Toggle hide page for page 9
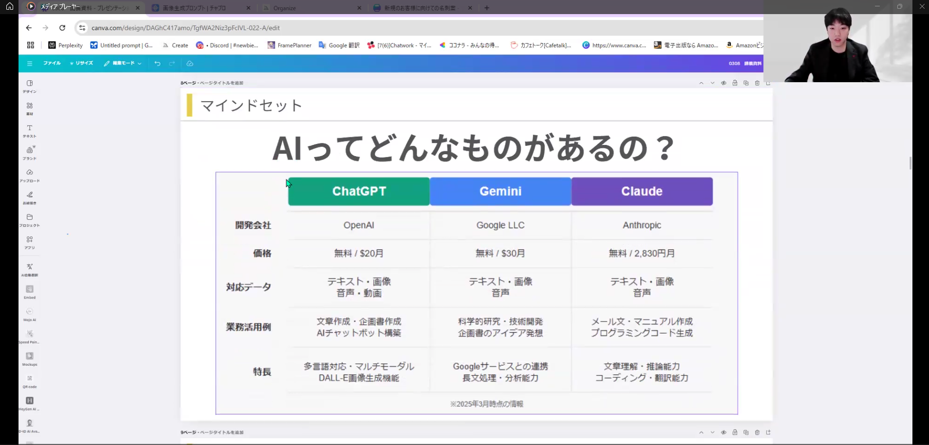Screen dimensions: 929x445 (x=723, y=432)
